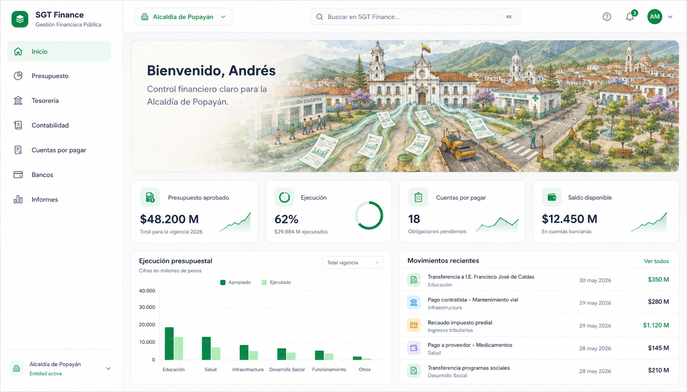The height and width of the screenshot is (392, 687).
Task: Click the Funcionamiento axis label
Action: 329,370
